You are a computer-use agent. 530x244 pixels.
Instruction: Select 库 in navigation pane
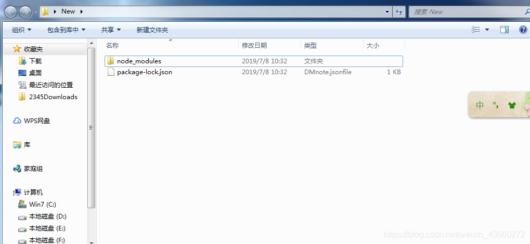[x=27, y=145]
